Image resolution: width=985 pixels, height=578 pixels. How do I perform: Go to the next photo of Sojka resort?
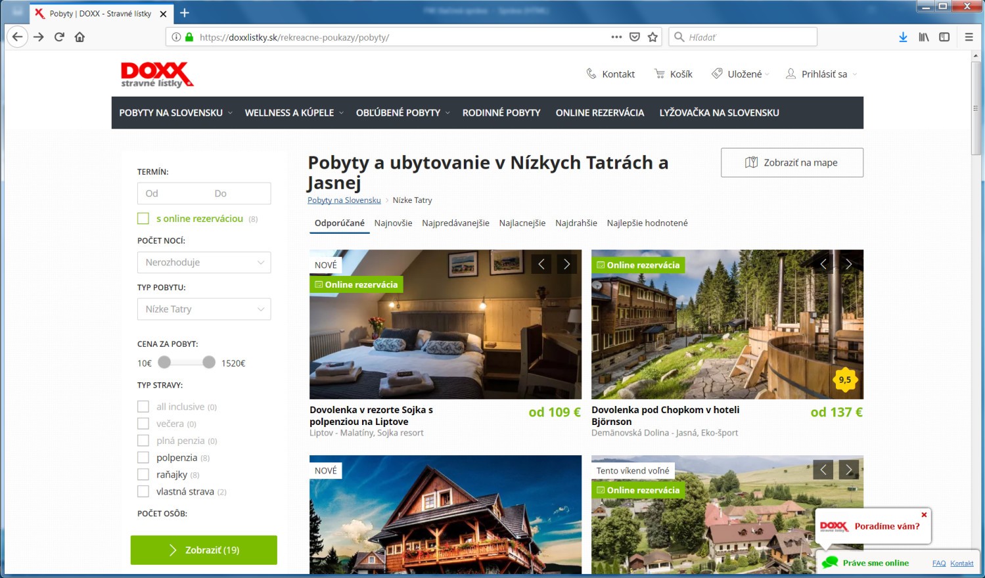(x=566, y=264)
